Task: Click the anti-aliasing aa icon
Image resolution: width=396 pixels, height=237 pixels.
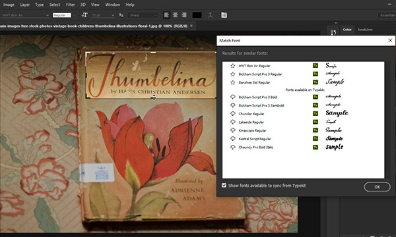Action: [x=121, y=15]
